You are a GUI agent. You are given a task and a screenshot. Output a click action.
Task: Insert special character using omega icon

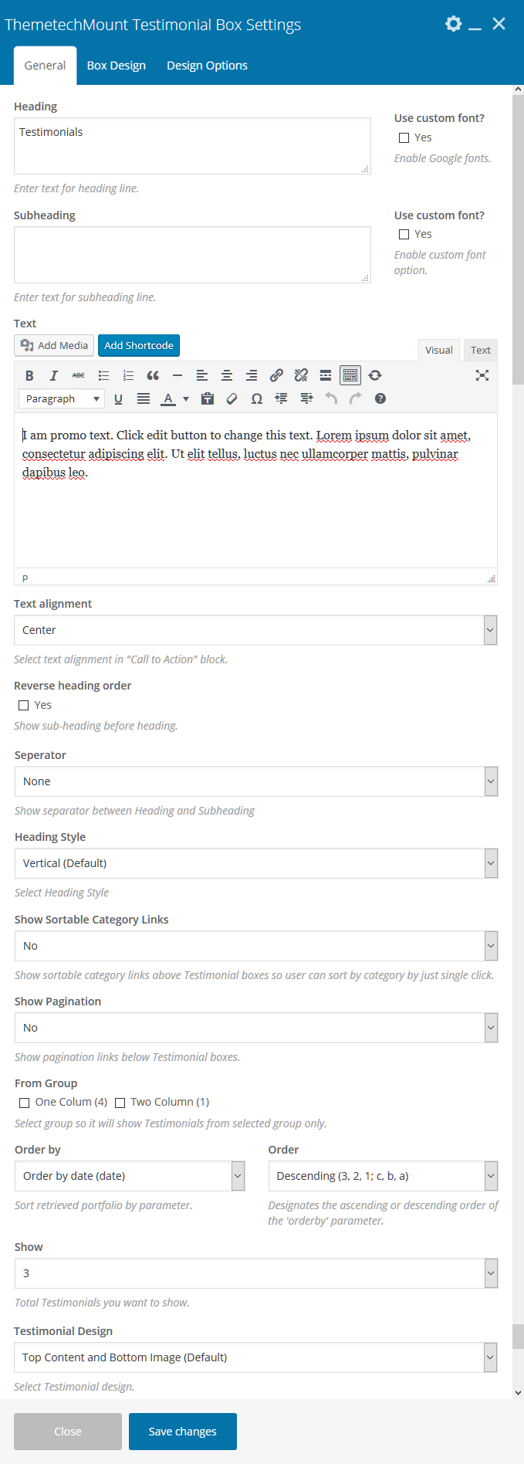point(256,398)
